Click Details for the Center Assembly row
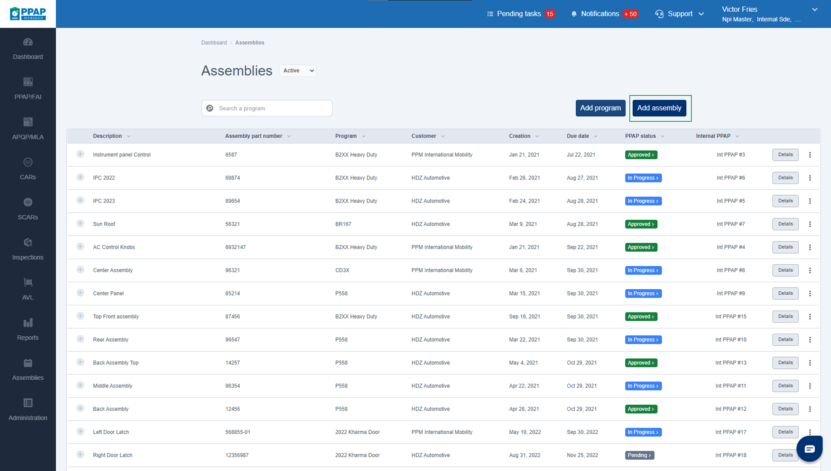This screenshot has height=471, width=831. tap(785, 270)
